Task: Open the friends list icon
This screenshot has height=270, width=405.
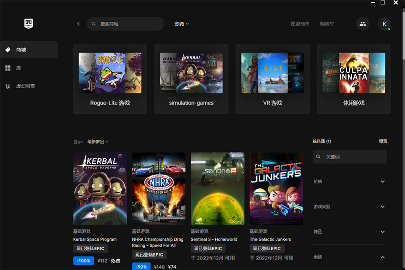Action: click(x=363, y=24)
